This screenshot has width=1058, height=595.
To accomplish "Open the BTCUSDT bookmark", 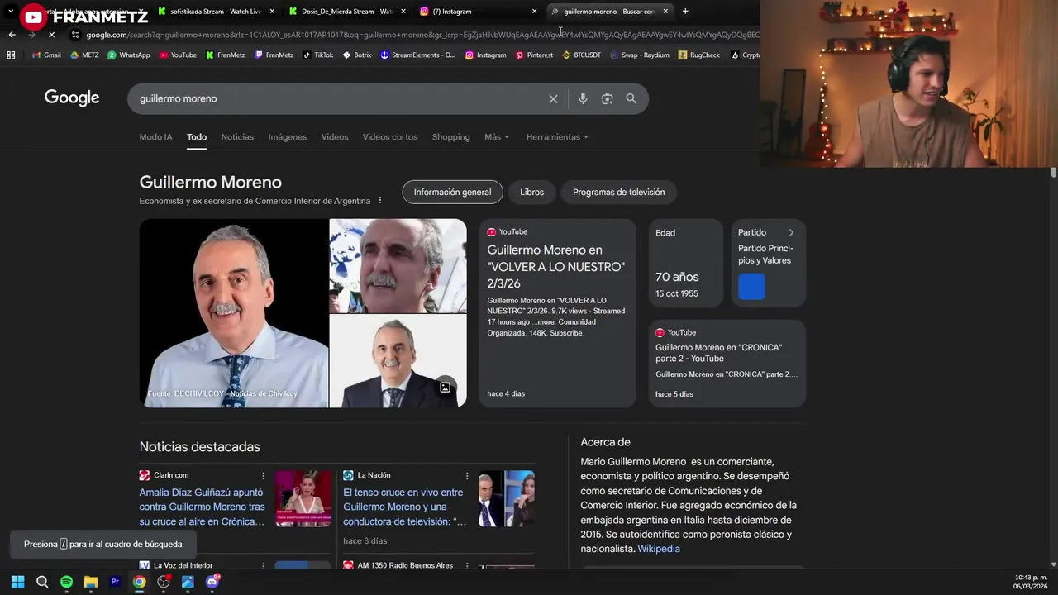I will (581, 55).
